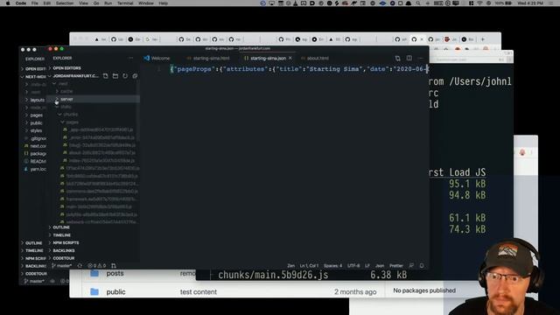Open yarn.lock file in back window
Viewport: 560px width, 315px height.
pos(35,169)
